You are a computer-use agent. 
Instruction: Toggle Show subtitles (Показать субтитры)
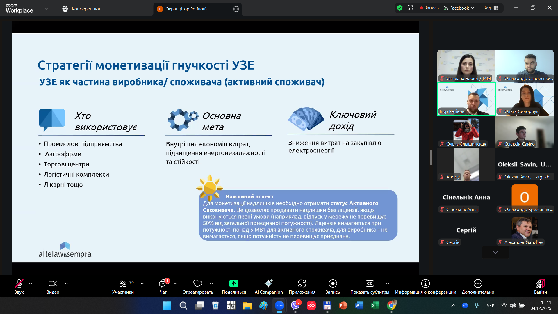(x=369, y=283)
